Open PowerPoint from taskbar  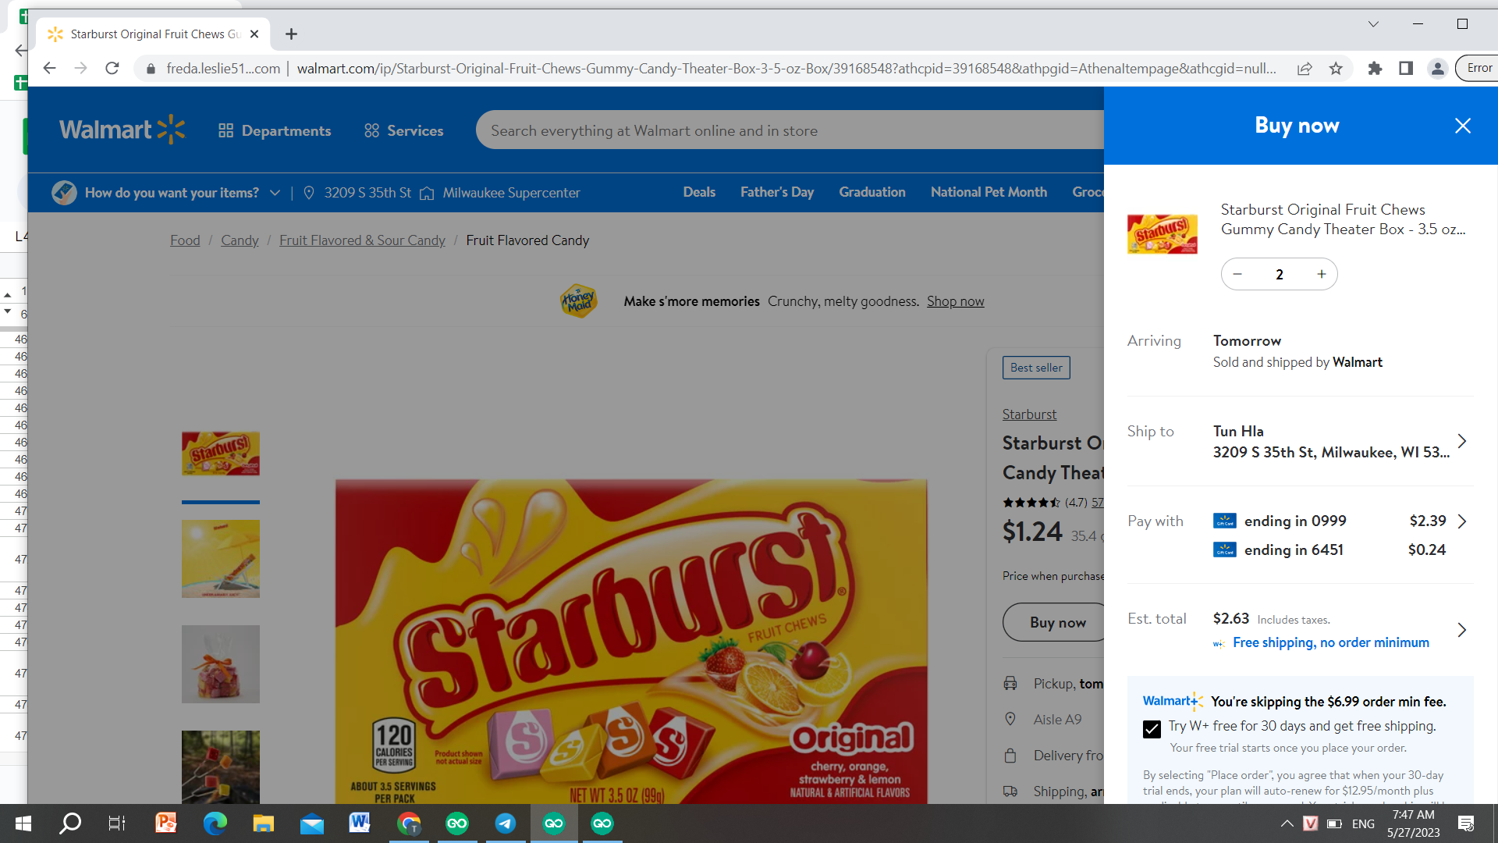click(x=166, y=823)
